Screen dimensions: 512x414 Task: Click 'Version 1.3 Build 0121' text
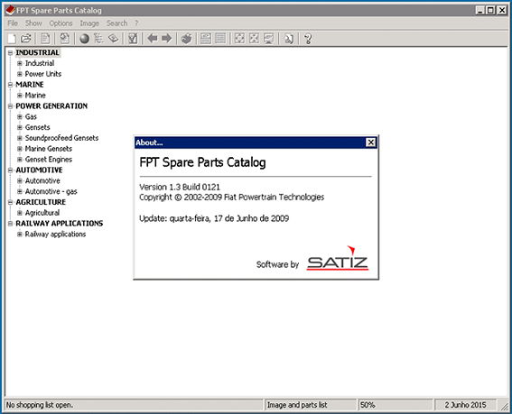[180, 187]
